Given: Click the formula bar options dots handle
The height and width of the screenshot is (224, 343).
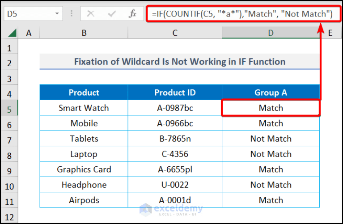Looking at the screenshot, I should pos(71,13).
